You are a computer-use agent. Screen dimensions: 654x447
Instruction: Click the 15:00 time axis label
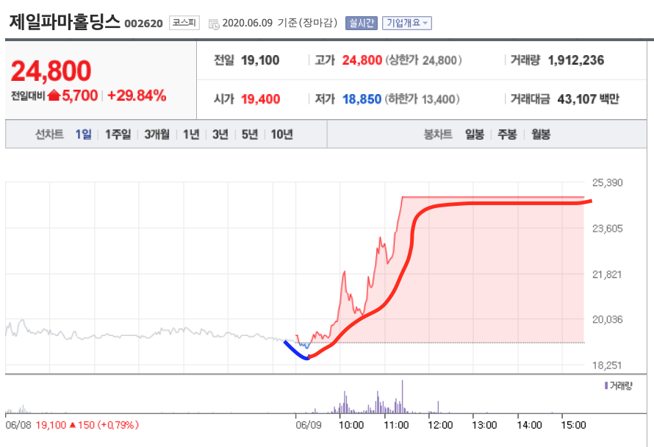[x=573, y=425]
